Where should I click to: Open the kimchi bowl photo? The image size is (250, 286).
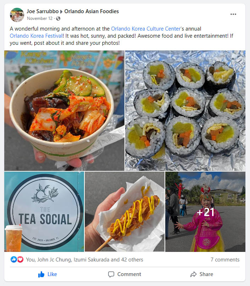[x=64, y=110]
